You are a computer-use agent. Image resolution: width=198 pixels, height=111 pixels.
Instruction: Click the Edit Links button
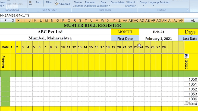click(x=15, y=4)
